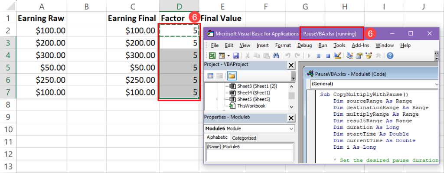Select cell C1 Earning Final

click(x=133, y=18)
